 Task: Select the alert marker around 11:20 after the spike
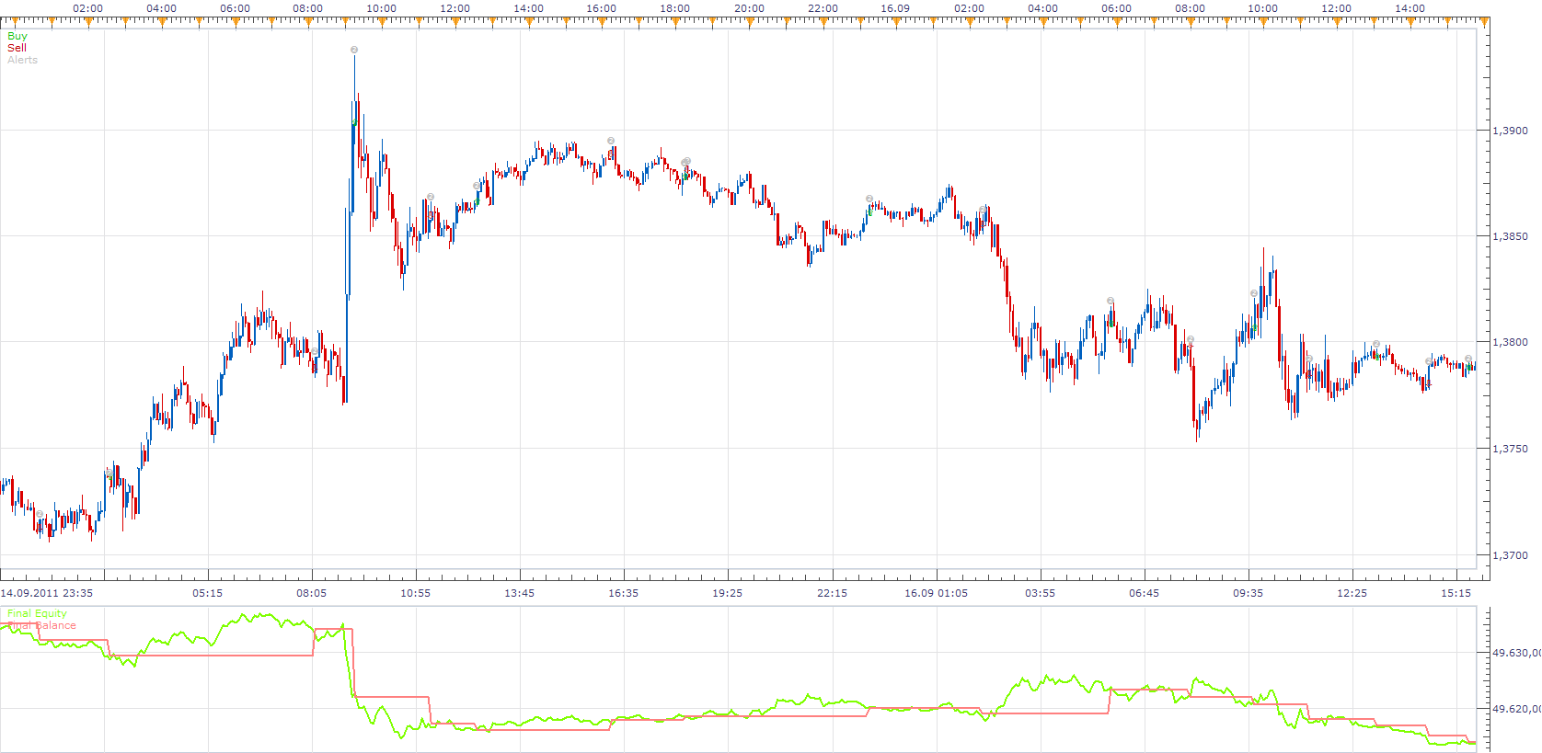[x=431, y=197]
